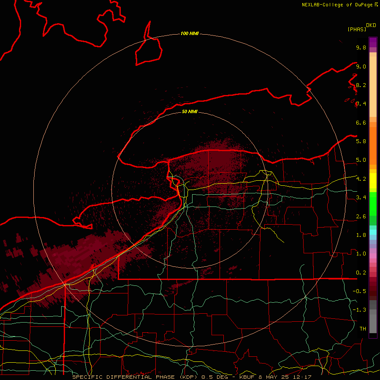The height and width of the screenshot is (380, 380).
Task: Click the 9.0 scale value
Action: pyautogui.click(x=361, y=66)
